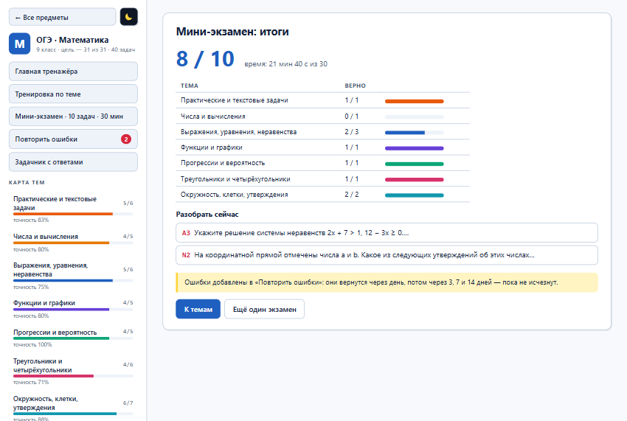Click Ещё один экзамен button

click(264, 309)
